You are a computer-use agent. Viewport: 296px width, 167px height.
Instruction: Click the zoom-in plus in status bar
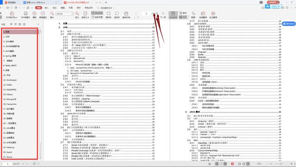[291, 164]
